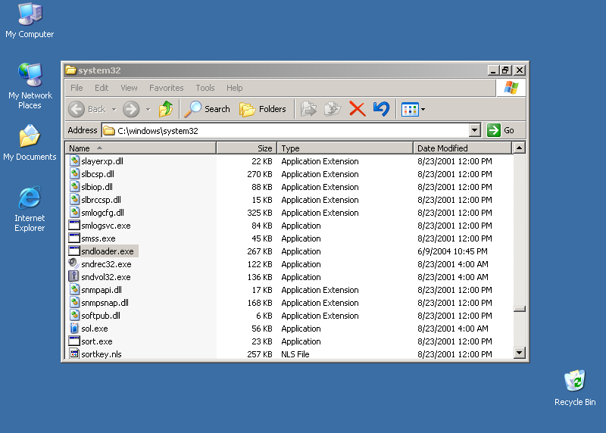This screenshot has width=606, height=433.
Task: Select the sol.exe file icon
Action: tap(74, 329)
